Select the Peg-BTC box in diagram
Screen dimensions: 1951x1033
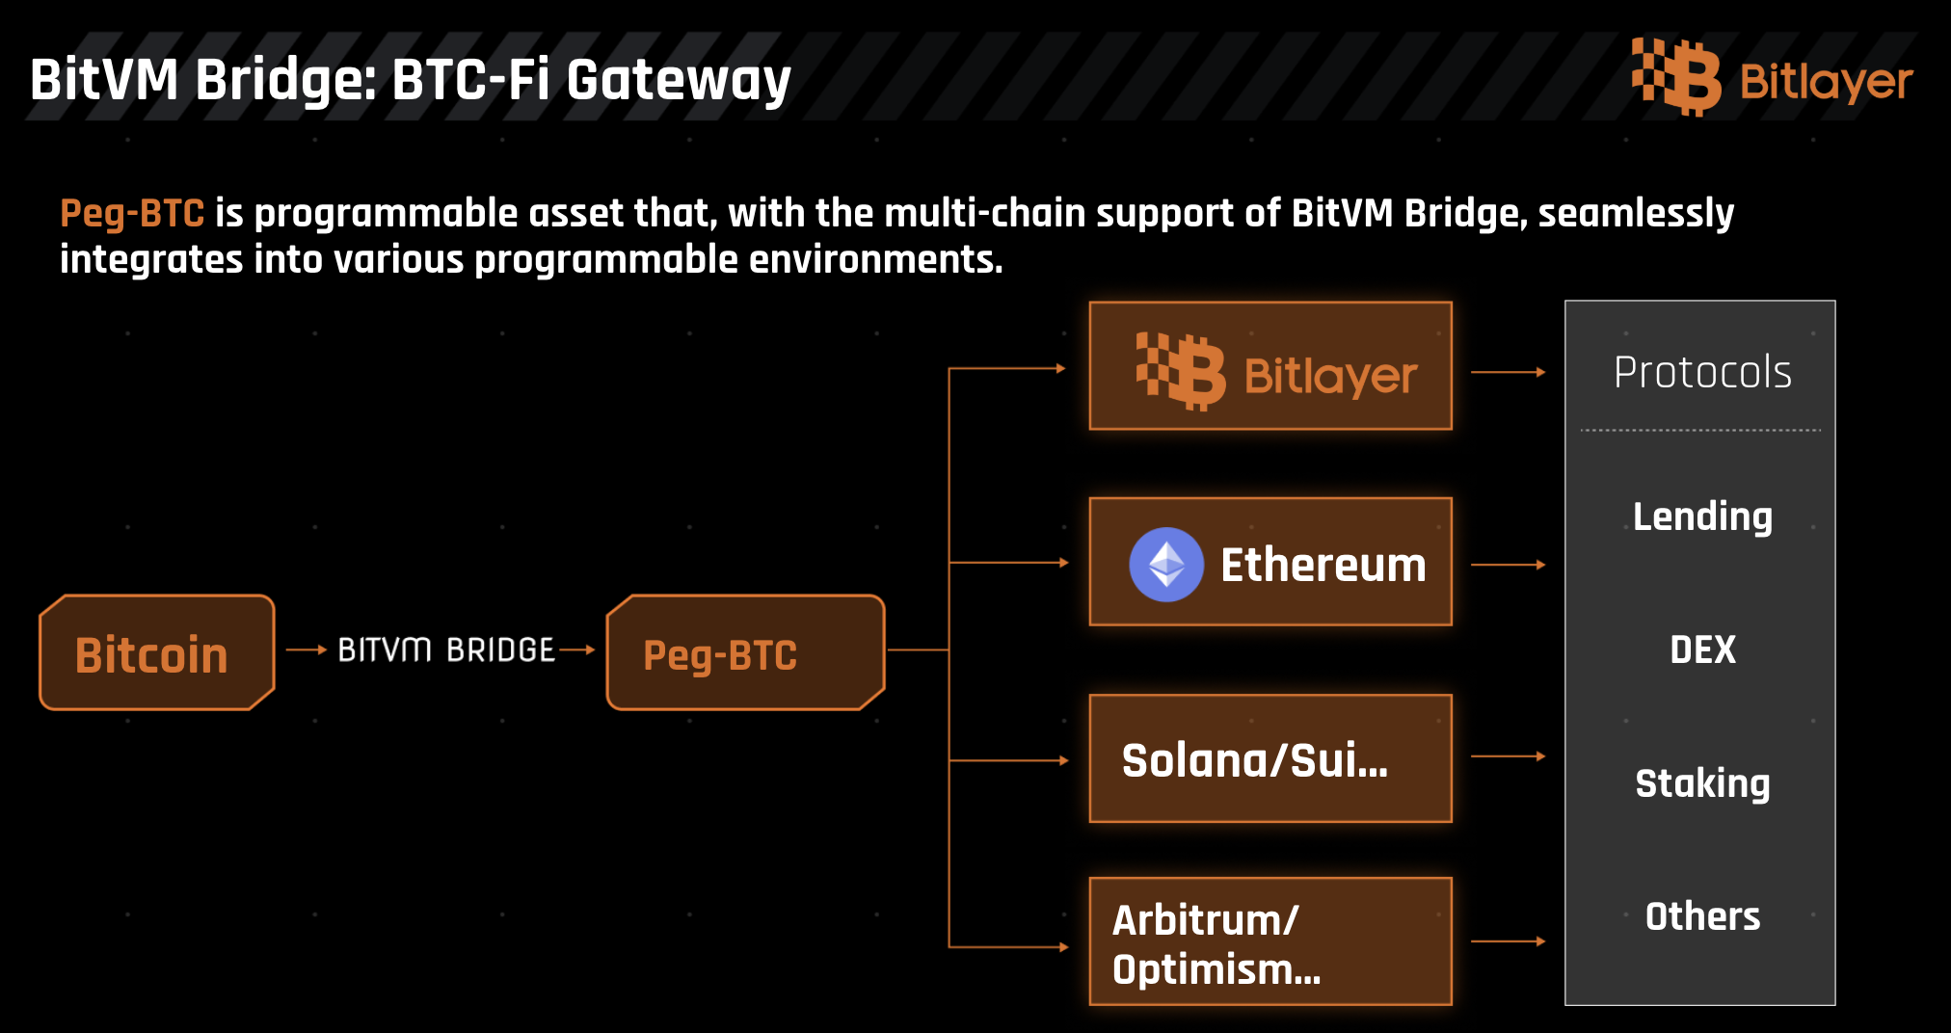(x=744, y=653)
